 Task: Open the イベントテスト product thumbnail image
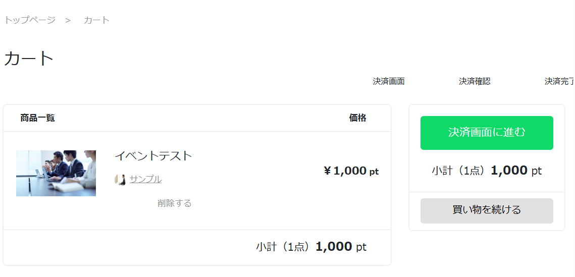(56, 173)
